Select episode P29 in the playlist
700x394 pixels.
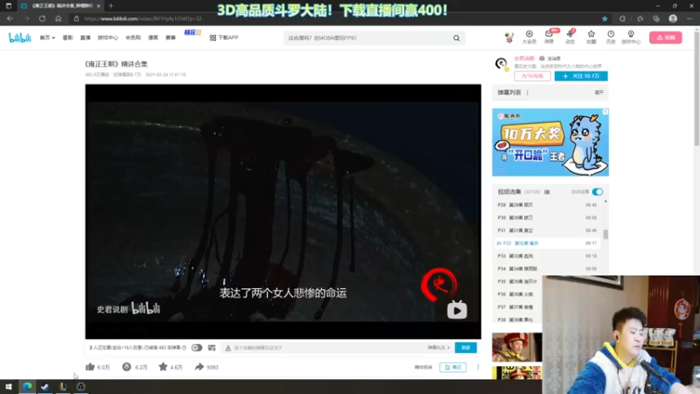pyautogui.click(x=548, y=205)
